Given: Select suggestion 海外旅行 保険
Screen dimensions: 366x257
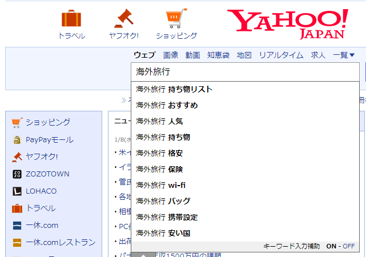Looking at the screenshot, I should [245, 169].
